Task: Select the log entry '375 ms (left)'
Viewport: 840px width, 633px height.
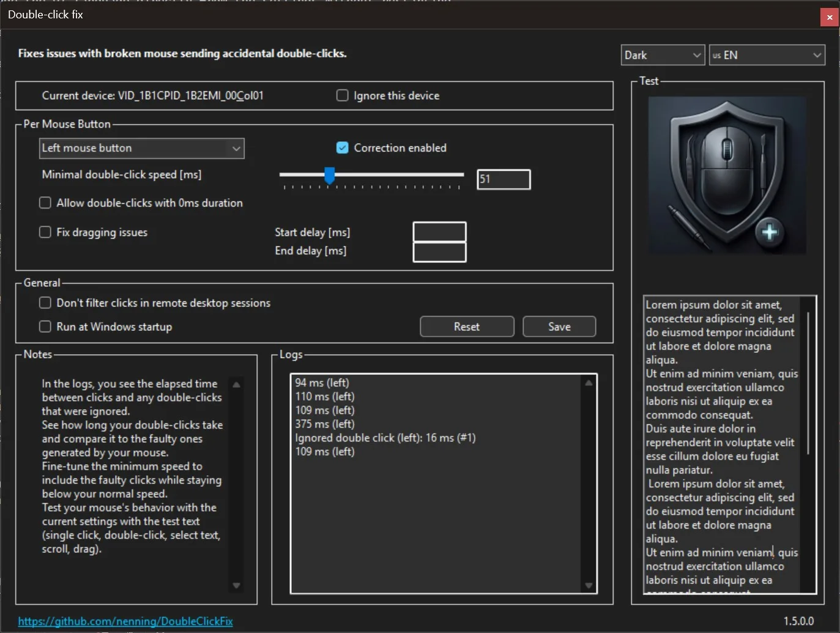Action: tap(325, 424)
